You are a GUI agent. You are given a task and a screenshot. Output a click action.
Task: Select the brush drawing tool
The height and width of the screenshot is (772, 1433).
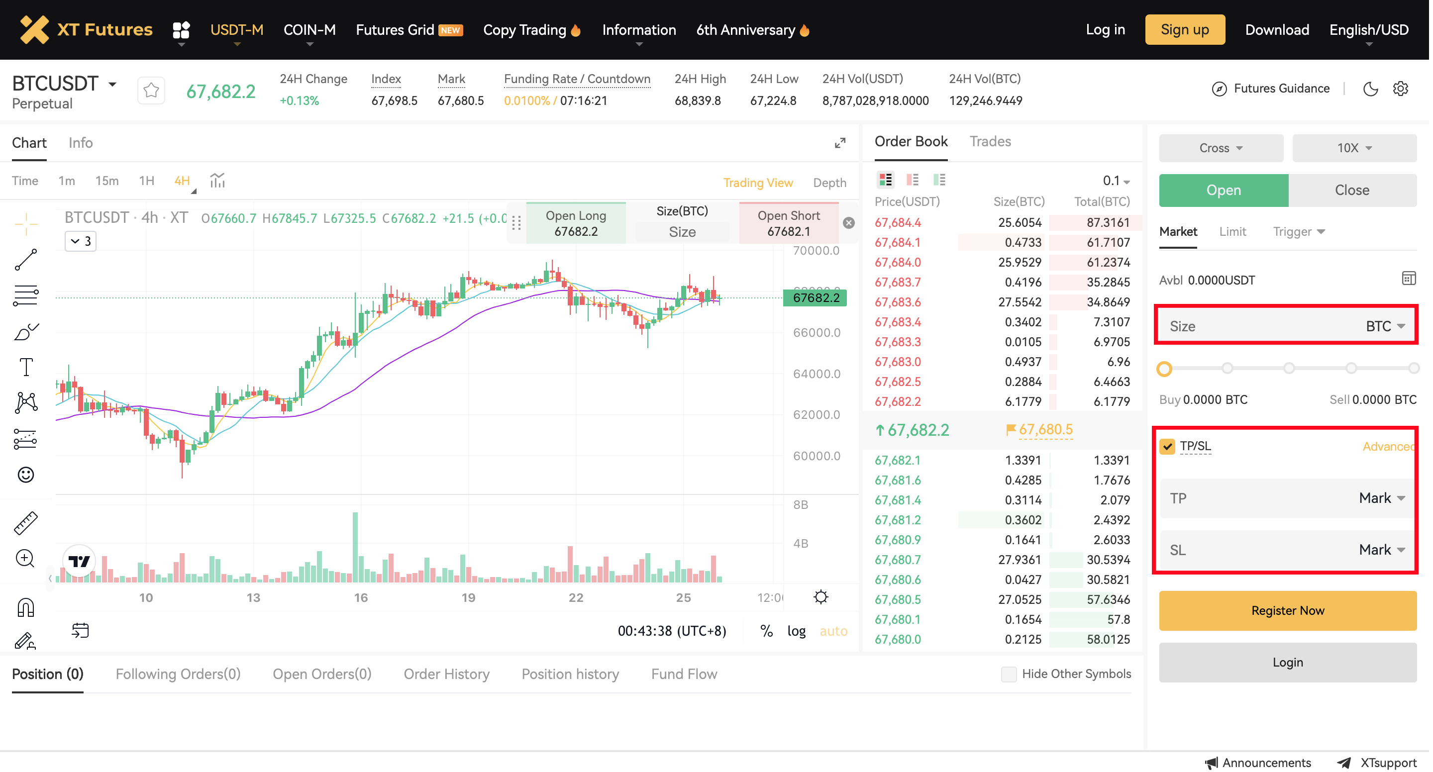[26, 333]
